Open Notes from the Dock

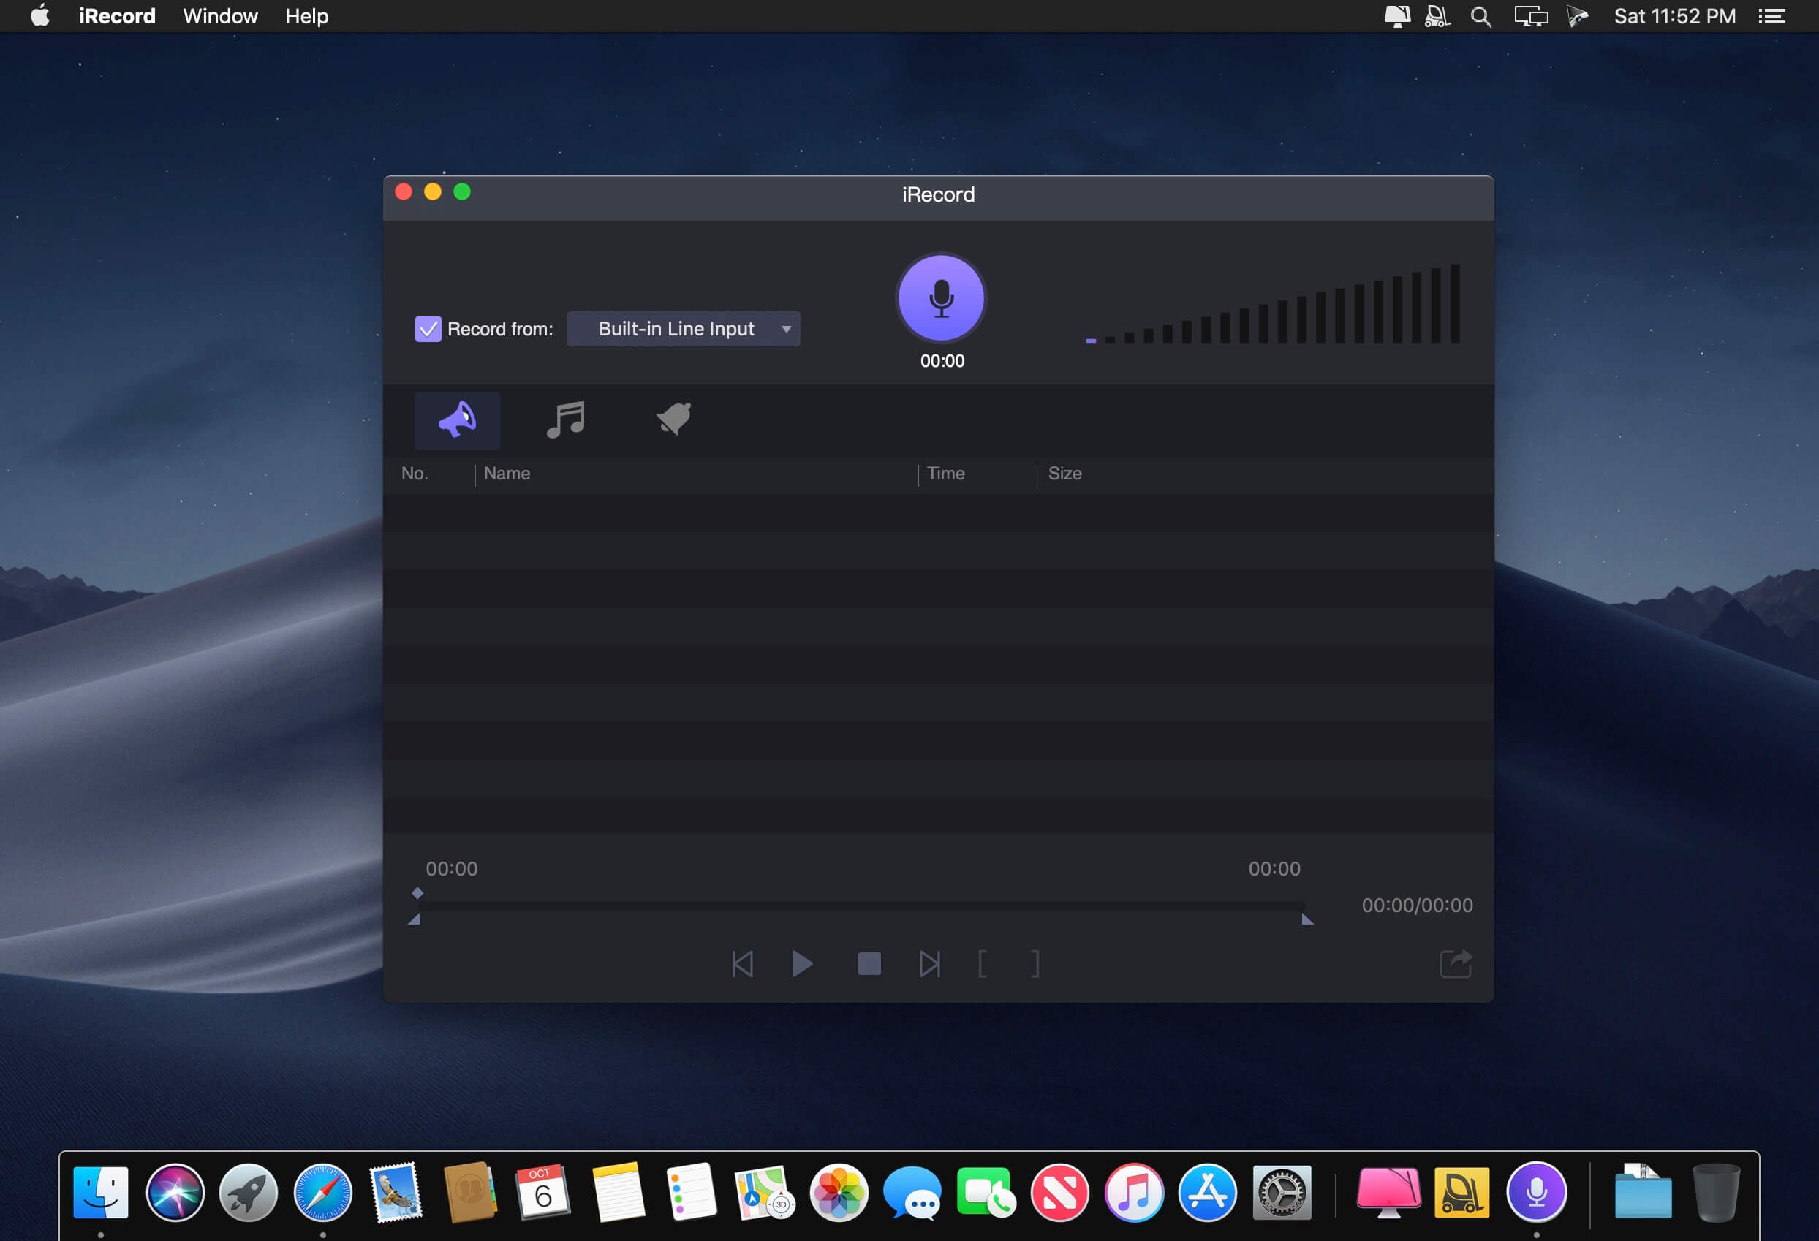[x=618, y=1193]
